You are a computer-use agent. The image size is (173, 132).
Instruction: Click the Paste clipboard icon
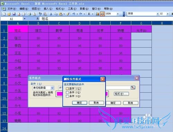(61, 14)
